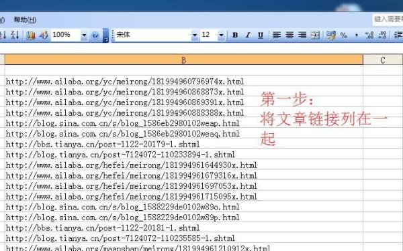The width and height of the screenshot is (403, 251).
Task: Select cell with maanshan meirong URL
Action: point(184,248)
